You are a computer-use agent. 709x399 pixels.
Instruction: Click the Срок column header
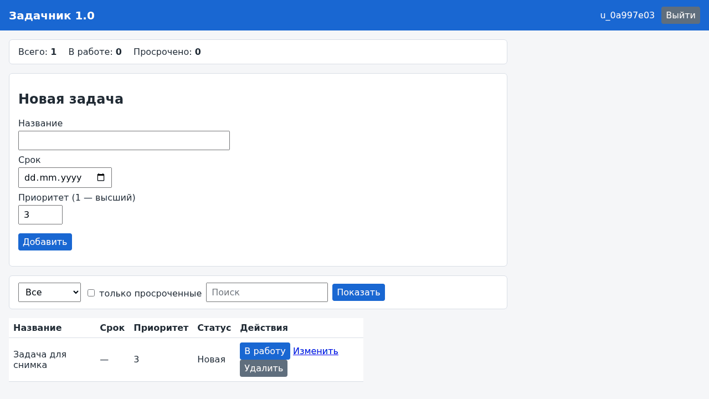point(112,328)
